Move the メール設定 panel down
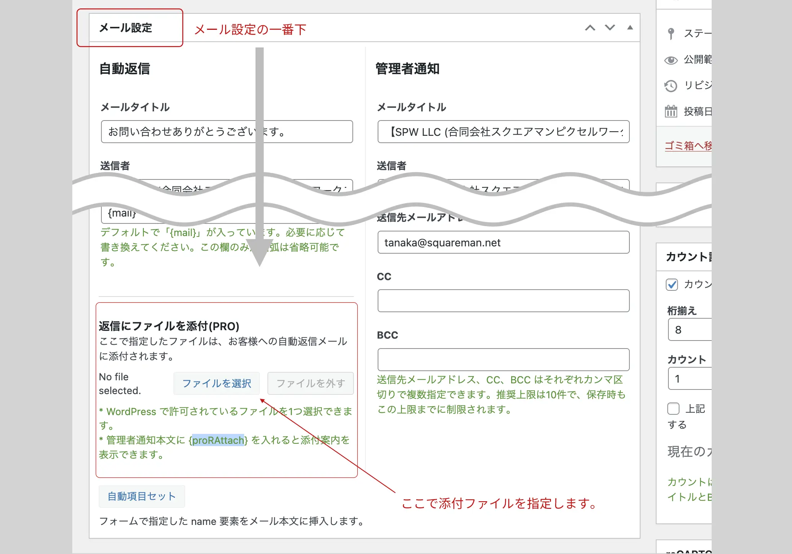 click(610, 28)
